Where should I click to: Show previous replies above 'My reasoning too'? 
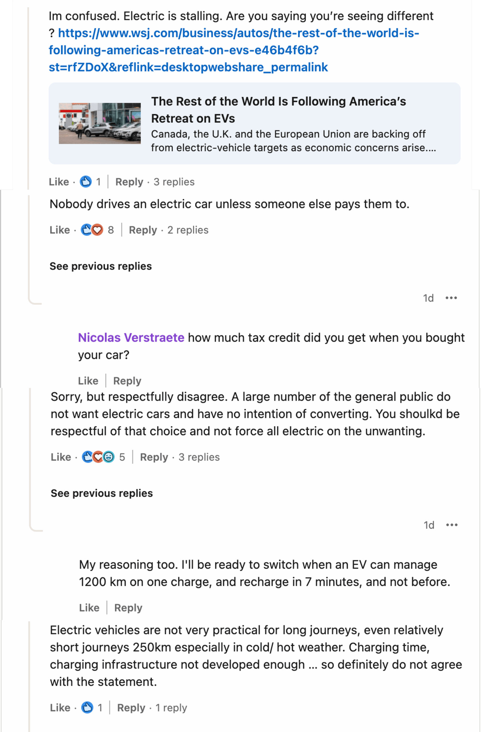(102, 493)
